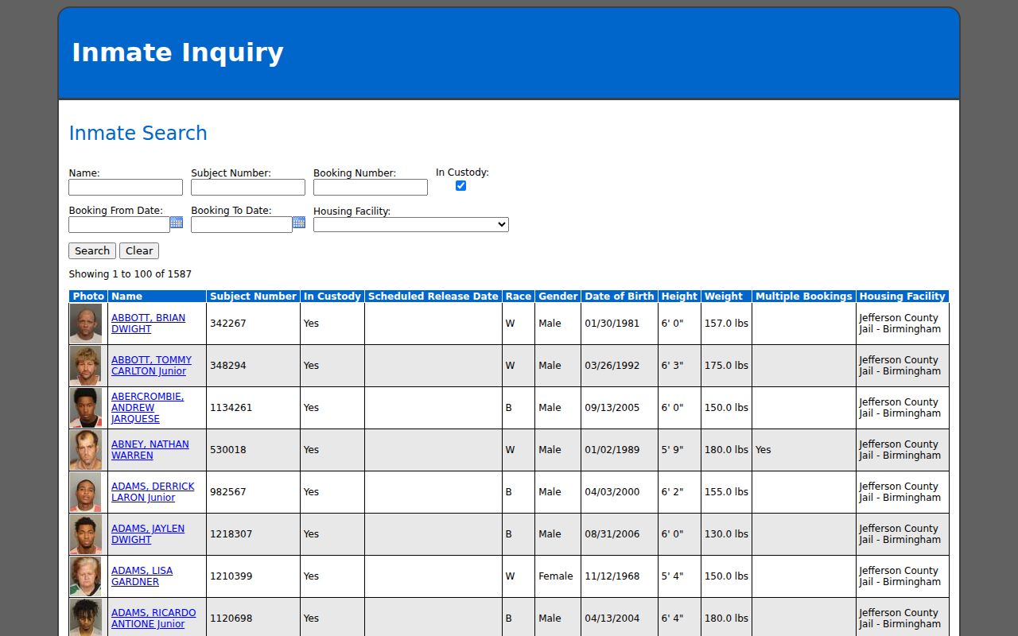Click the Subject Number column header
The height and width of the screenshot is (636, 1018).
coord(253,297)
